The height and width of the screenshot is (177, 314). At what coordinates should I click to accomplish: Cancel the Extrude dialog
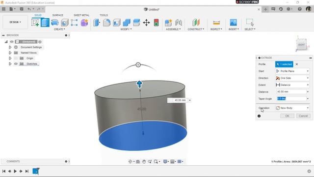coord(303,116)
